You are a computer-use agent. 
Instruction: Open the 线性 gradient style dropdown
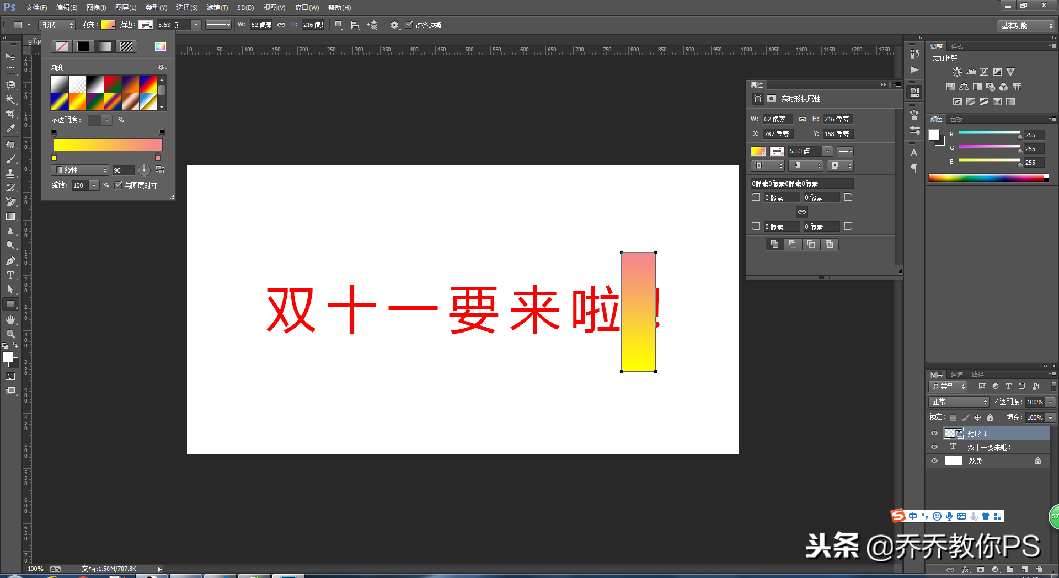point(81,170)
